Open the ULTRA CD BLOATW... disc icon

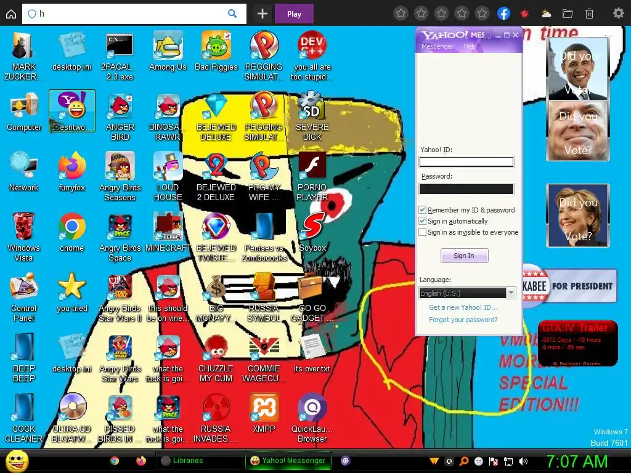72,418
